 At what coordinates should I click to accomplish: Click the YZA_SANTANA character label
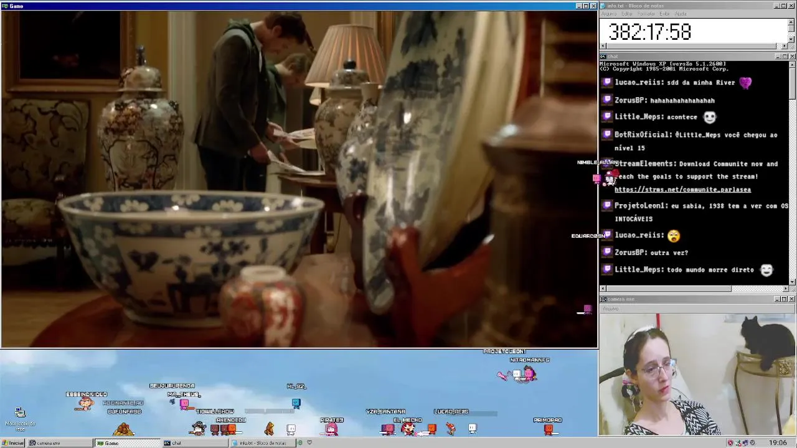[385, 411]
